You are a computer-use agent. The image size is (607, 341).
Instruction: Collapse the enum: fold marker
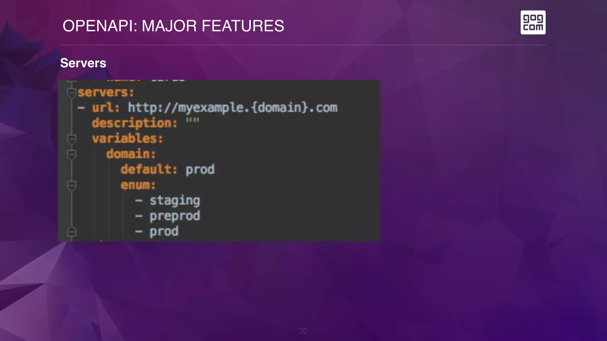click(71, 186)
